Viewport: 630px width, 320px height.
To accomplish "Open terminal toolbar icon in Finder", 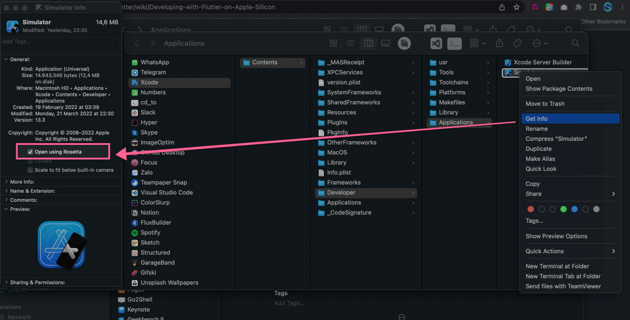I will [455, 43].
